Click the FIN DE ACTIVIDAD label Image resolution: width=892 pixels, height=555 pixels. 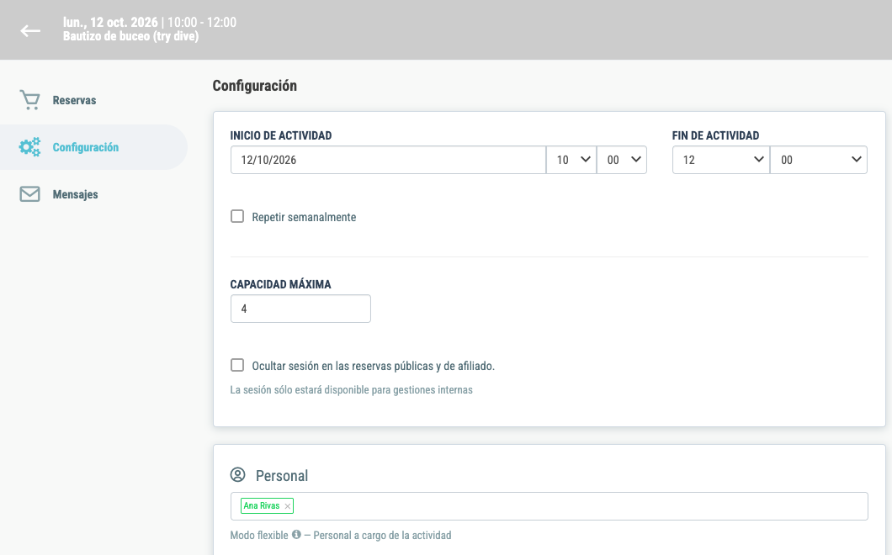point(715,135)
